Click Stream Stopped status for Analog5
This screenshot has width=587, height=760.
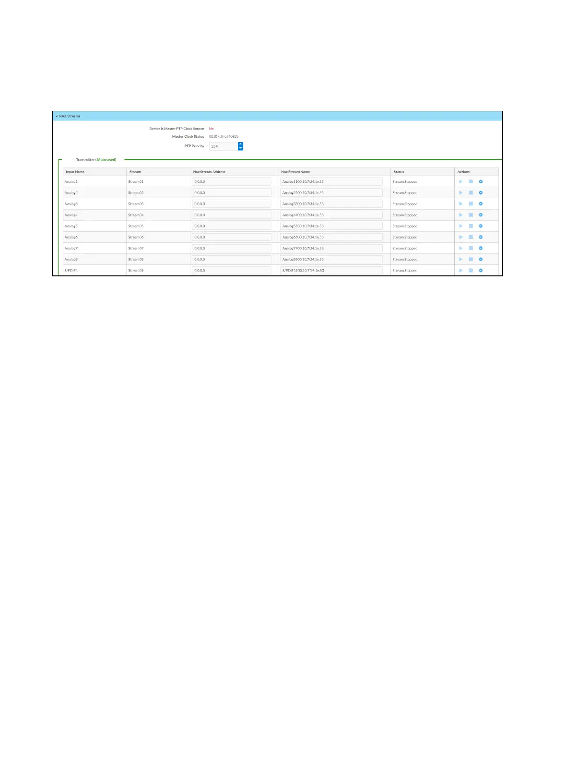[405, 226]
